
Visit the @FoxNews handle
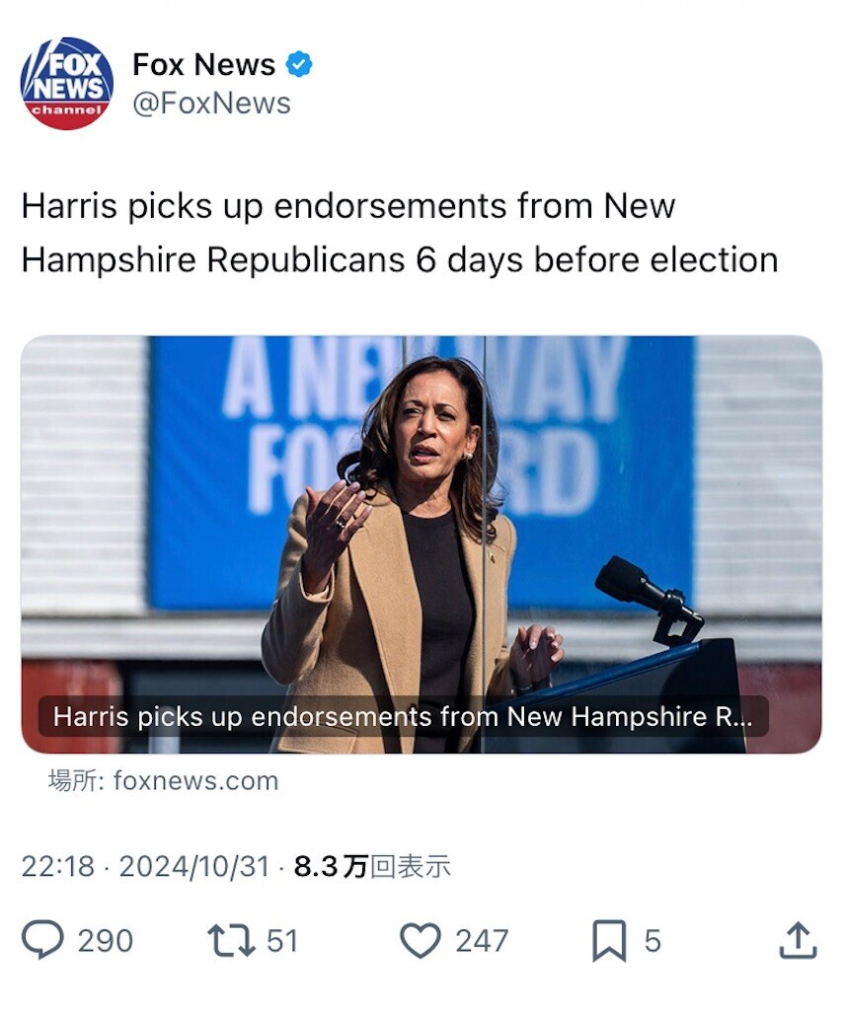click(x=211, y=103)
